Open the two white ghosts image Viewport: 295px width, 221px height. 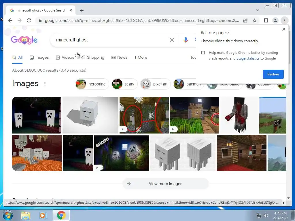37,115
